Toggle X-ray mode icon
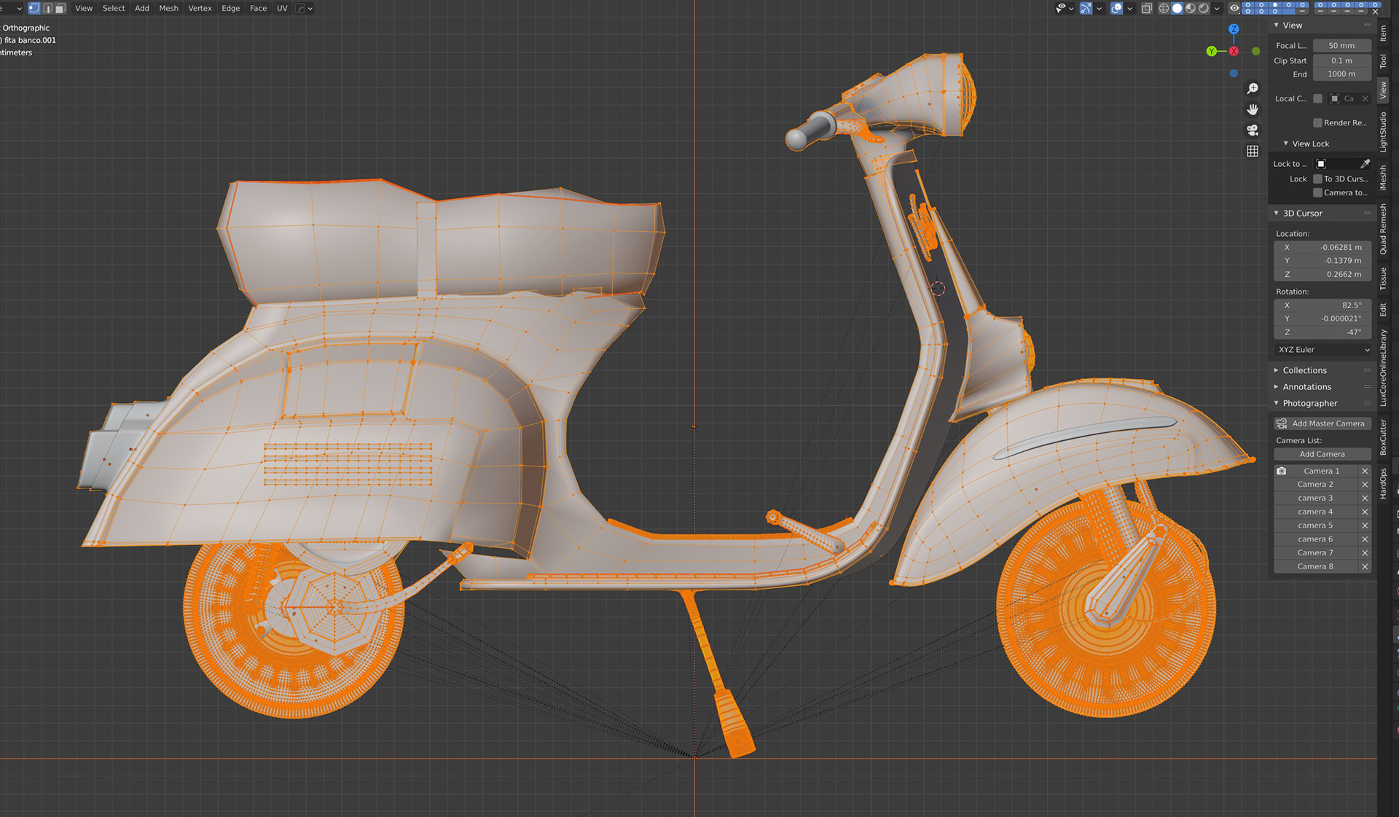The image size is (1399, 817). tap(1146, 9)
